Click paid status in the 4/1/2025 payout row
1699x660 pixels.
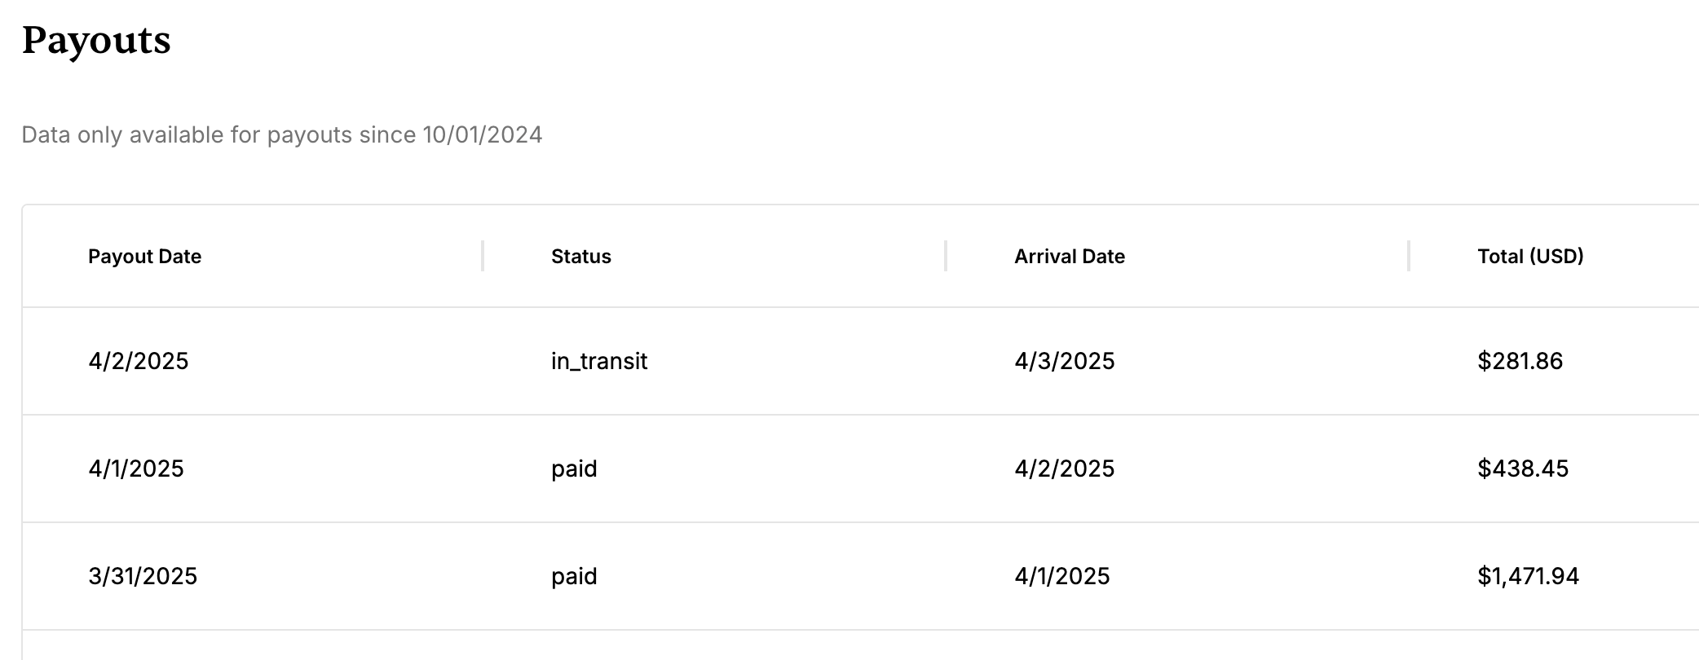(x=574, y=469)
